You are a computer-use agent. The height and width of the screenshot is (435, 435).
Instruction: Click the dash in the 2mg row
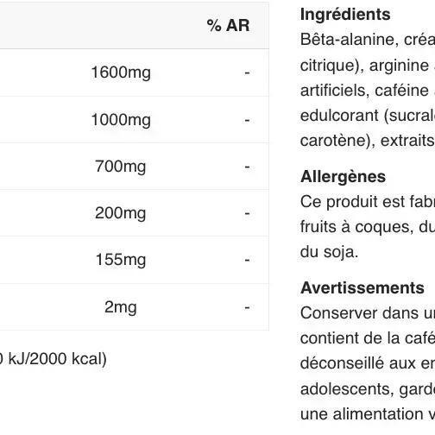coord(247,307)
